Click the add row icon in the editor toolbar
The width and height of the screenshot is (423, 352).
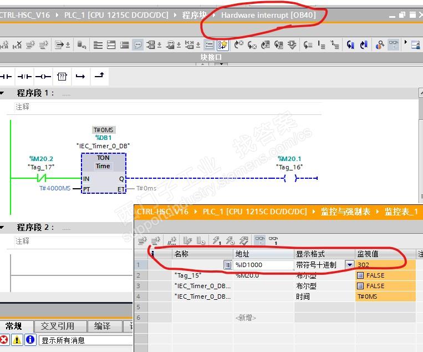coord(43,44)
